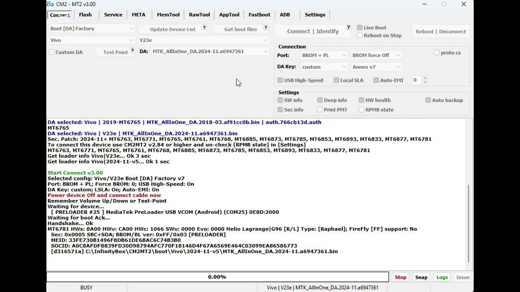
Task: Decrease the Auto-EMI value stepper
Action: pos(425,82)
